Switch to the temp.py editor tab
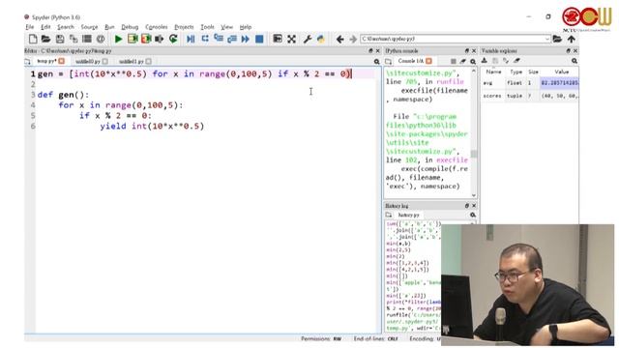The width and height of the screenshot is (619, 348). click(47, 61)
